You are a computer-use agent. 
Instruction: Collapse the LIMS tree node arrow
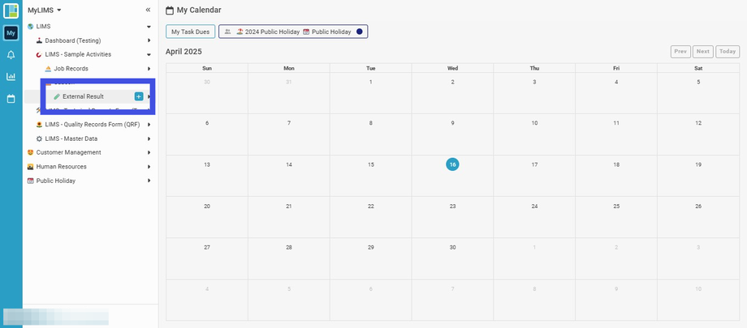[x=149, y=27]
